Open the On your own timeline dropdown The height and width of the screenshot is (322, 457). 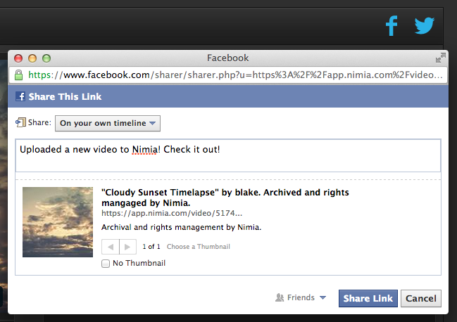pos(108,123)
